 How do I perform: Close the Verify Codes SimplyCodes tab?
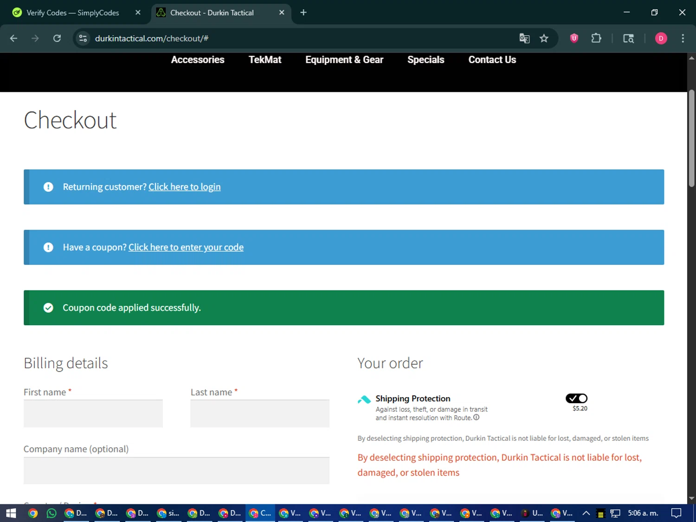tap(138, 13)
